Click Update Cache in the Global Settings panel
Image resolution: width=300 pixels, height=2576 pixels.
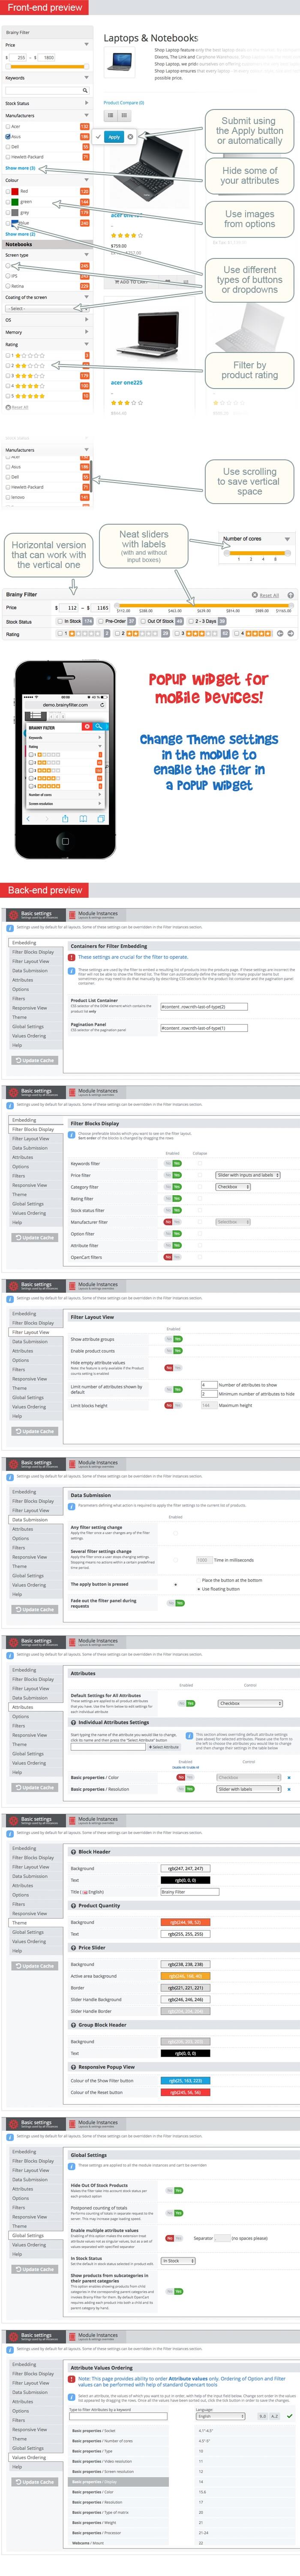click(35, 2269)
